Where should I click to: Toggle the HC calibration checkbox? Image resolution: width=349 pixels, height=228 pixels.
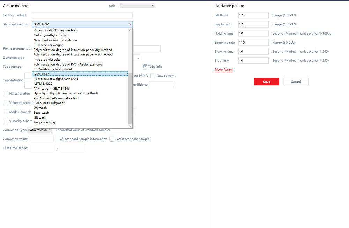click(x=6, y=94)
